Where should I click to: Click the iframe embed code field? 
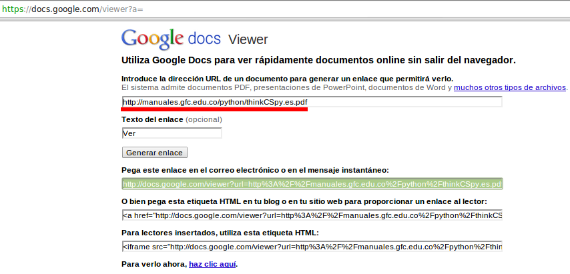click(312, 247)
